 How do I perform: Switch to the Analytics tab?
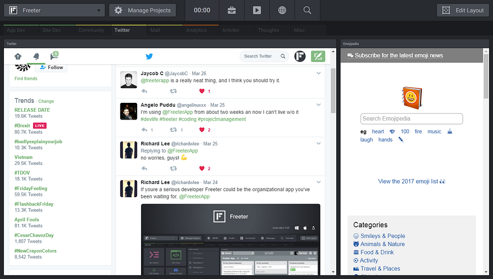tap(196, 30)
